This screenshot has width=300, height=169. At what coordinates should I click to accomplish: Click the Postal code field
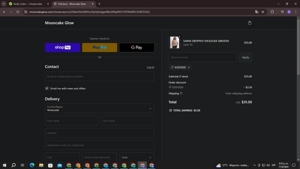pyautogui.click(x=99, y=157)
